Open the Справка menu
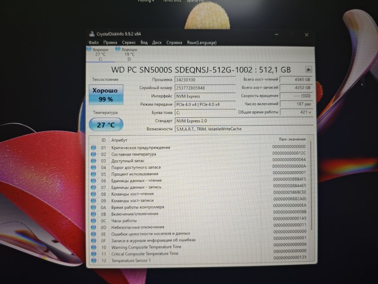Screen dimensions: 378x284 coord(174,43)
